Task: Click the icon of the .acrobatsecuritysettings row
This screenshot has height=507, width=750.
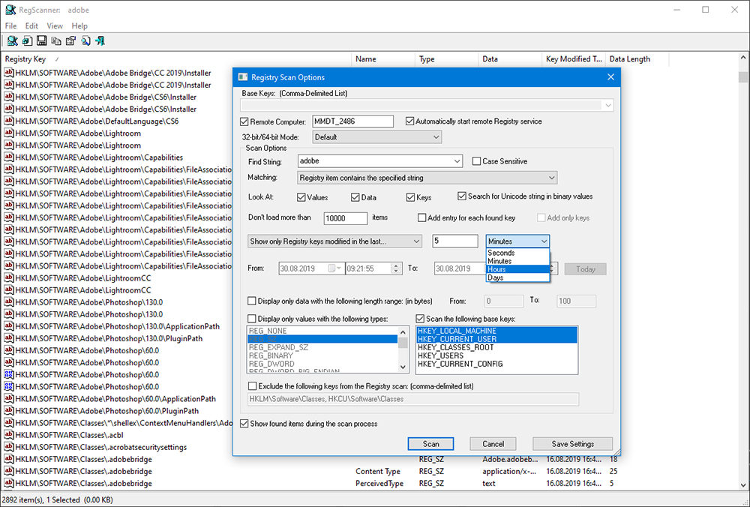Action: click(x=8, y=447)
